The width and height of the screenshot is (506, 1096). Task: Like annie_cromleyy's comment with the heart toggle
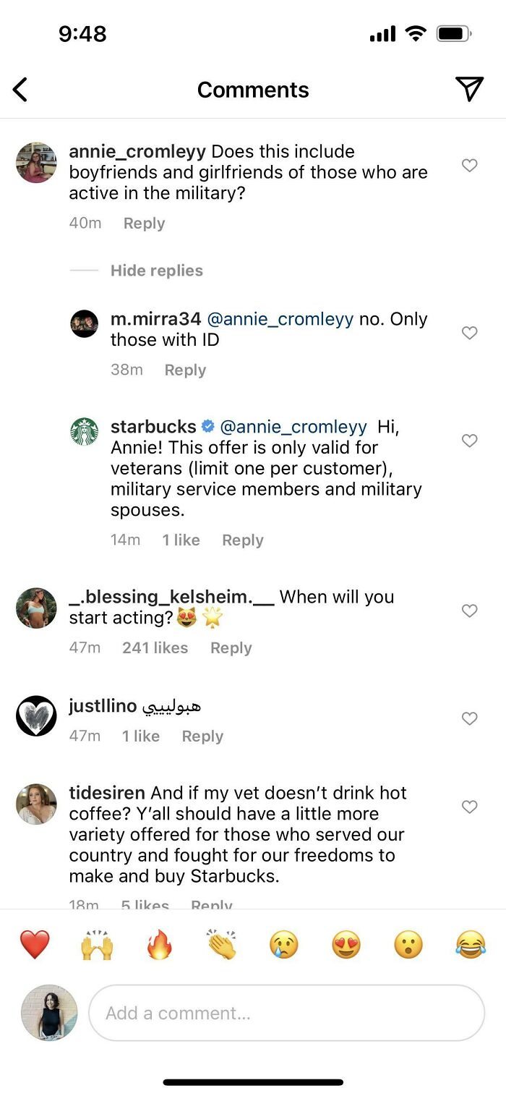pos(470,166)
